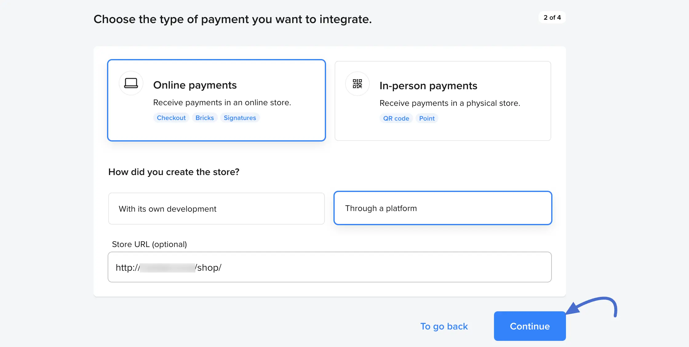The width and height of the screenshot is (689, 347).
Task: Click the '2 of 4' step indicator
Action: click(x=552, y=18)
